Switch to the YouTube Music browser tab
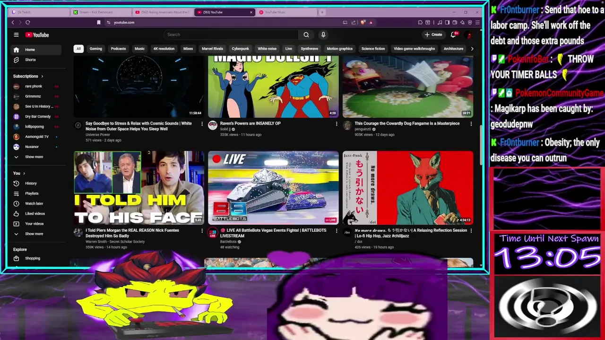 click(286, 12)
